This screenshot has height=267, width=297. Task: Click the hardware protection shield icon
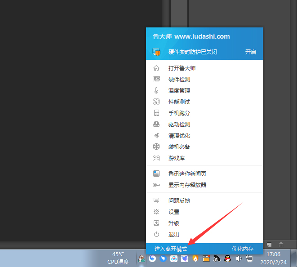(156, 52)
